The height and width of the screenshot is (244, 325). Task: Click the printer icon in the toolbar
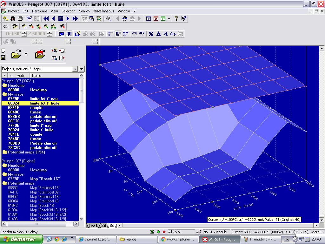tap(20, 19)
